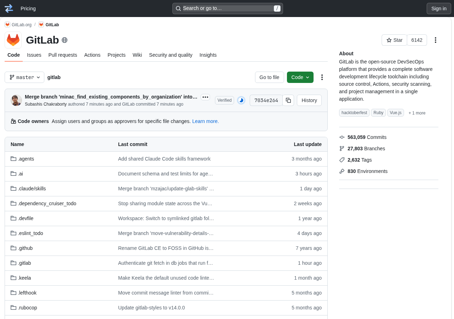Open kebab menu beside Code button

point(322,77)
